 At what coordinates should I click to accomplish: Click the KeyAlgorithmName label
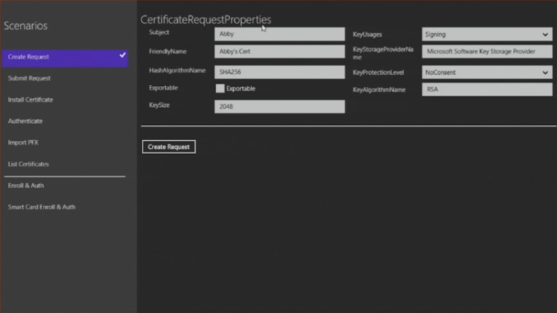point(379,90)
